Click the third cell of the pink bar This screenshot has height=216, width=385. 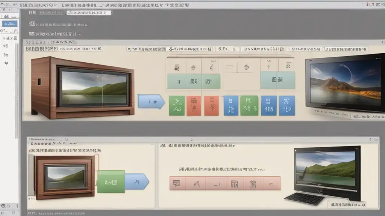point(216,183)
